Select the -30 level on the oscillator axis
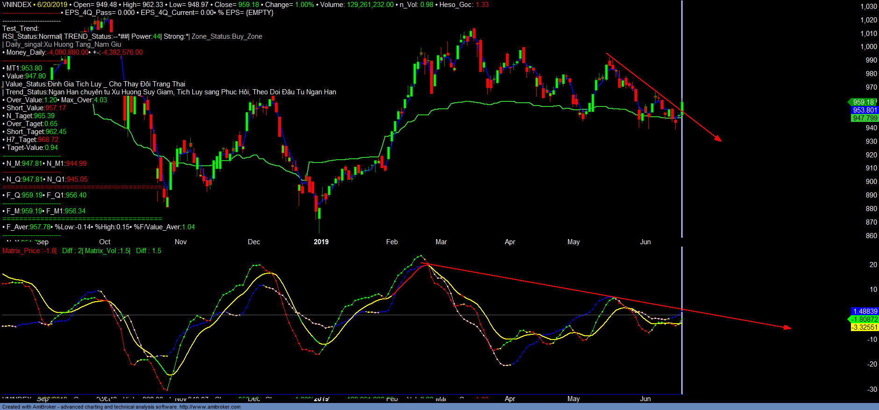This screenshot has height=410, width=879. tap(872, 389)
